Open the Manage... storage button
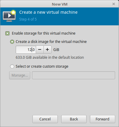This screenshot has height=127, width=119. 20,75
